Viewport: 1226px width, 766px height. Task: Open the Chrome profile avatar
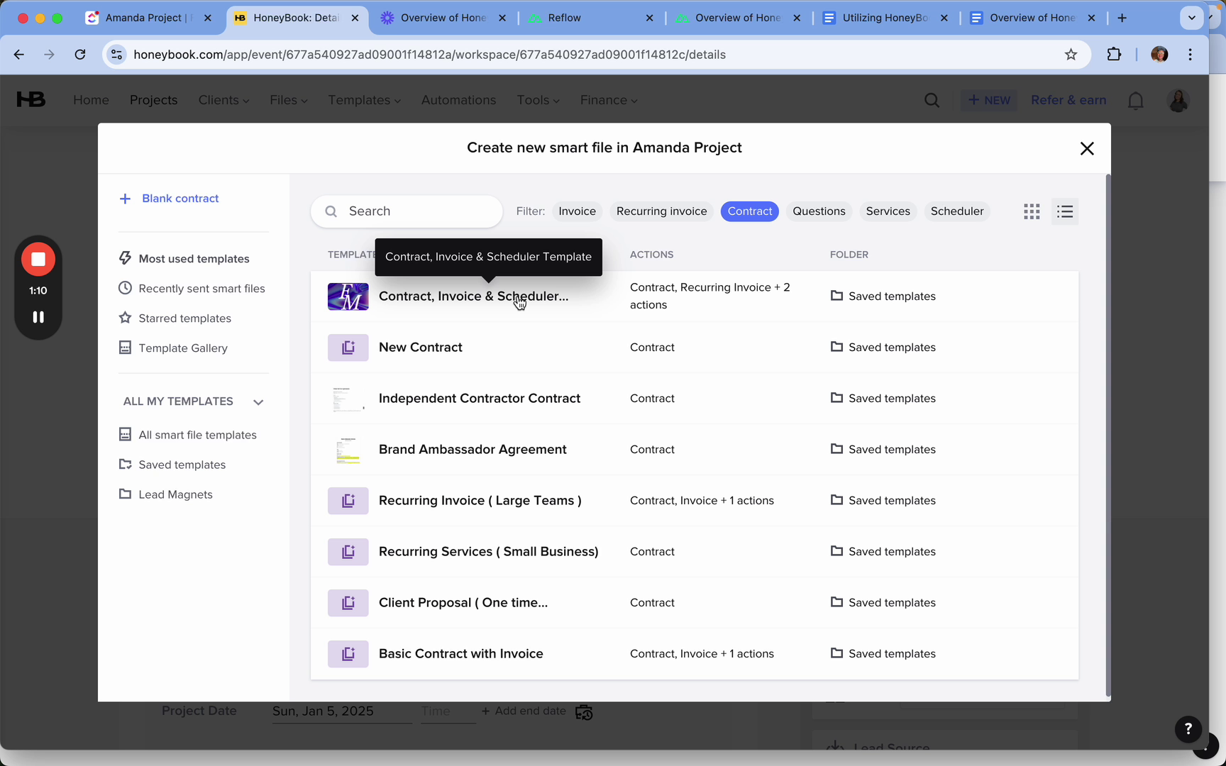pyautogui.click(x=1159, y=55)
